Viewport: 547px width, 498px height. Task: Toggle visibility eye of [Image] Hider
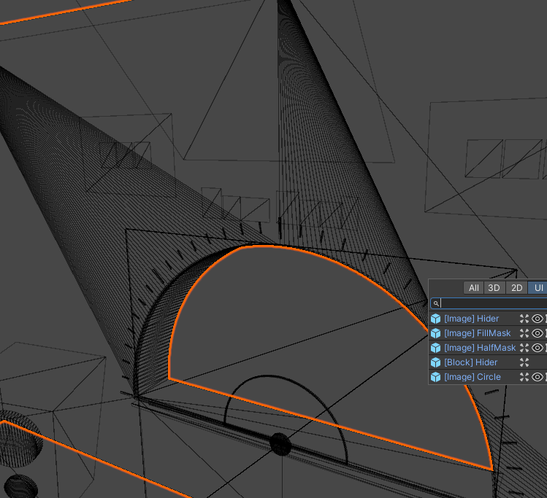538,319
